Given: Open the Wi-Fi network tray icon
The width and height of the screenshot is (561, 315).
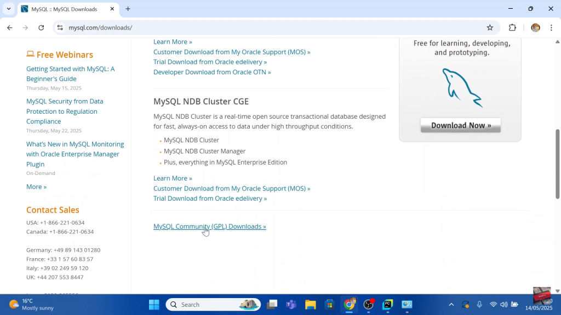Looking at the screenshot, I should 494,305.
